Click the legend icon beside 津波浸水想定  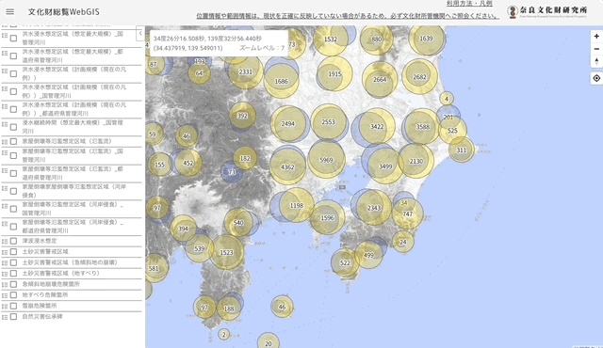pyautogui.click(x=5, y=242)
